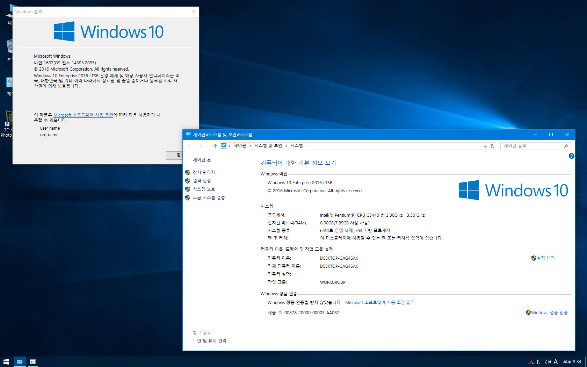The width and height of the screenshot is (587, 367).
Task: Click Windows 정품 인증 link at the right
Action: 549,312
